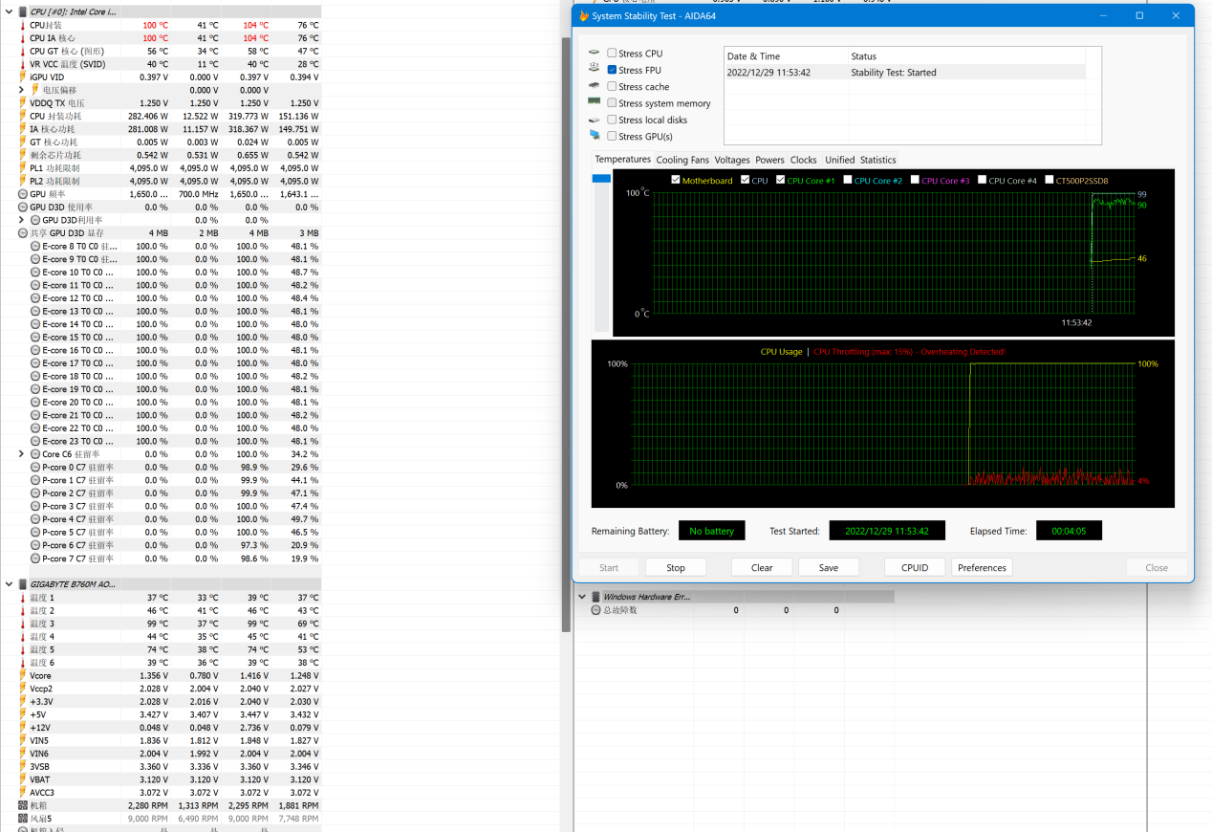Click the AIDA64 flame icon in title bar

click(584, 16)
